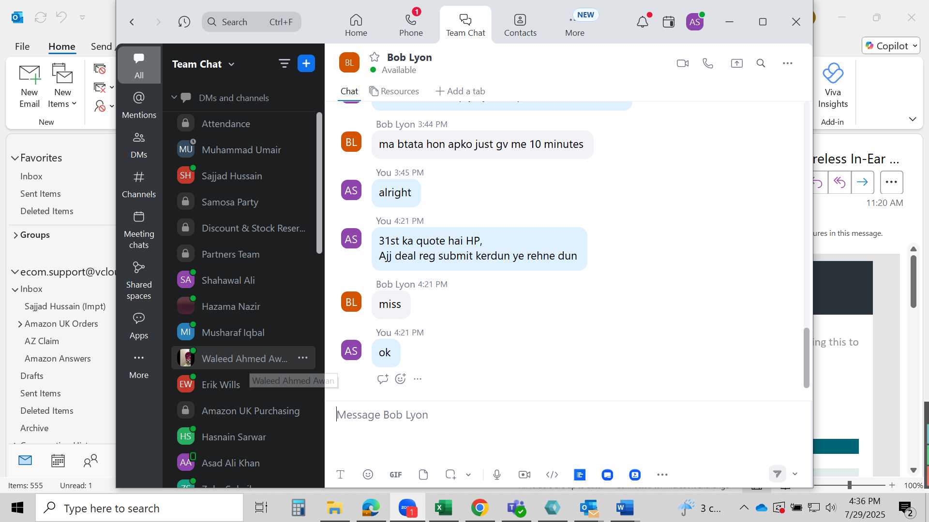
Task: Show Channels in sidebar
Action: [x=139, y=184]
